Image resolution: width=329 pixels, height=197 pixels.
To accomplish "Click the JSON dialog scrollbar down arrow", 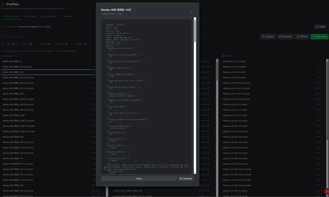I will (x=195, y=172).
